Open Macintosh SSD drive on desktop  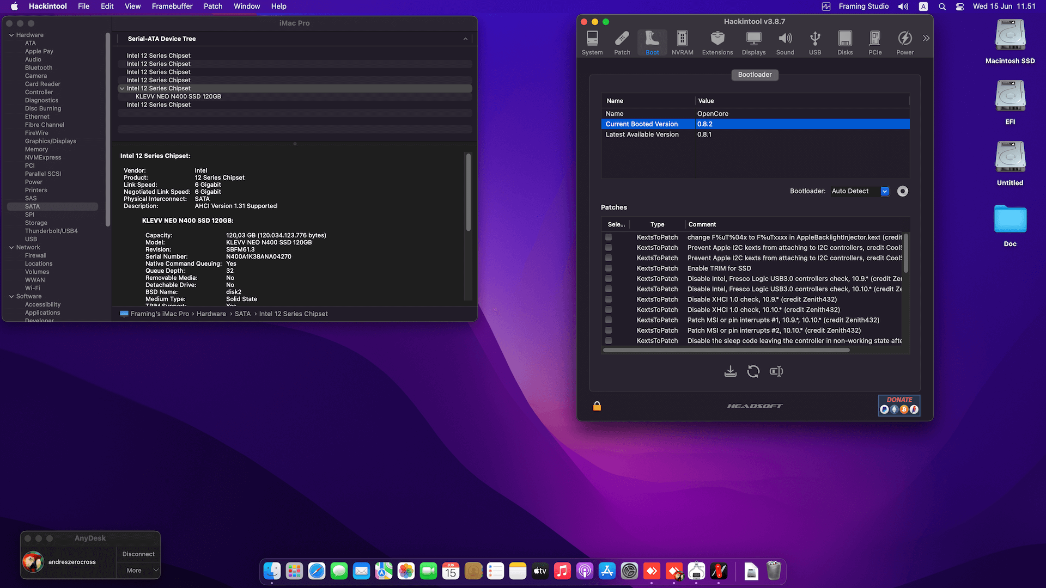coord(1010,41)
